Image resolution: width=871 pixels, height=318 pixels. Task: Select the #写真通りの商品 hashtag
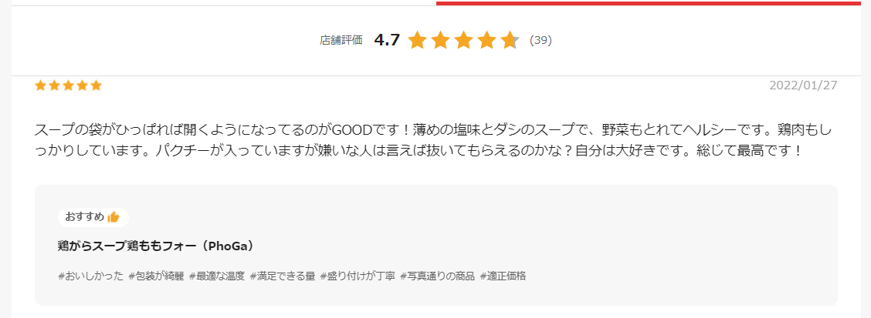[438, 276]
